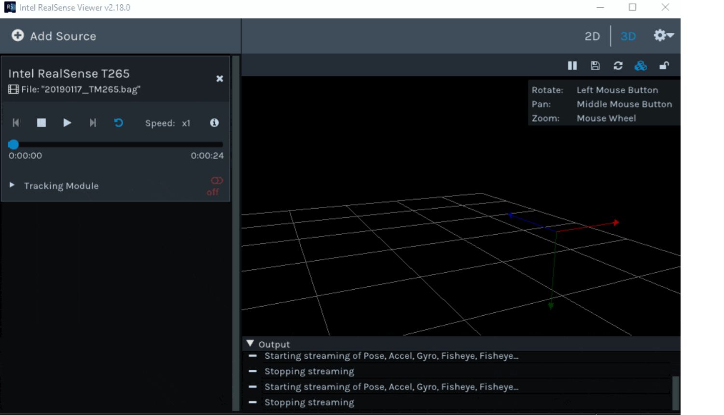Click the film strip file icon

coord(14,89)
